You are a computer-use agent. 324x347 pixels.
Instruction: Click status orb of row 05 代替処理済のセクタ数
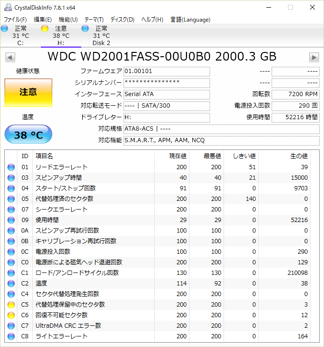(x=11, y=199)
